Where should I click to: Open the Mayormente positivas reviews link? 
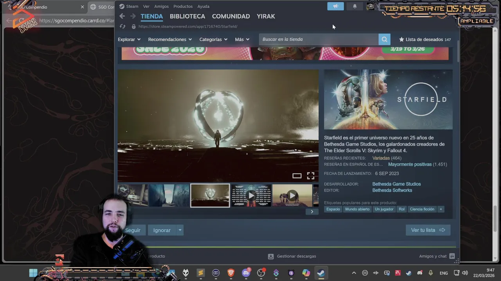click(x=410, y=164)
